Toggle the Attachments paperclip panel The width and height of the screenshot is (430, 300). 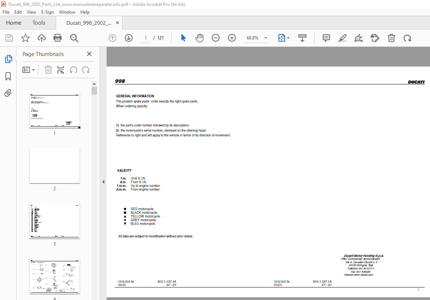click(x=8, y=93)
